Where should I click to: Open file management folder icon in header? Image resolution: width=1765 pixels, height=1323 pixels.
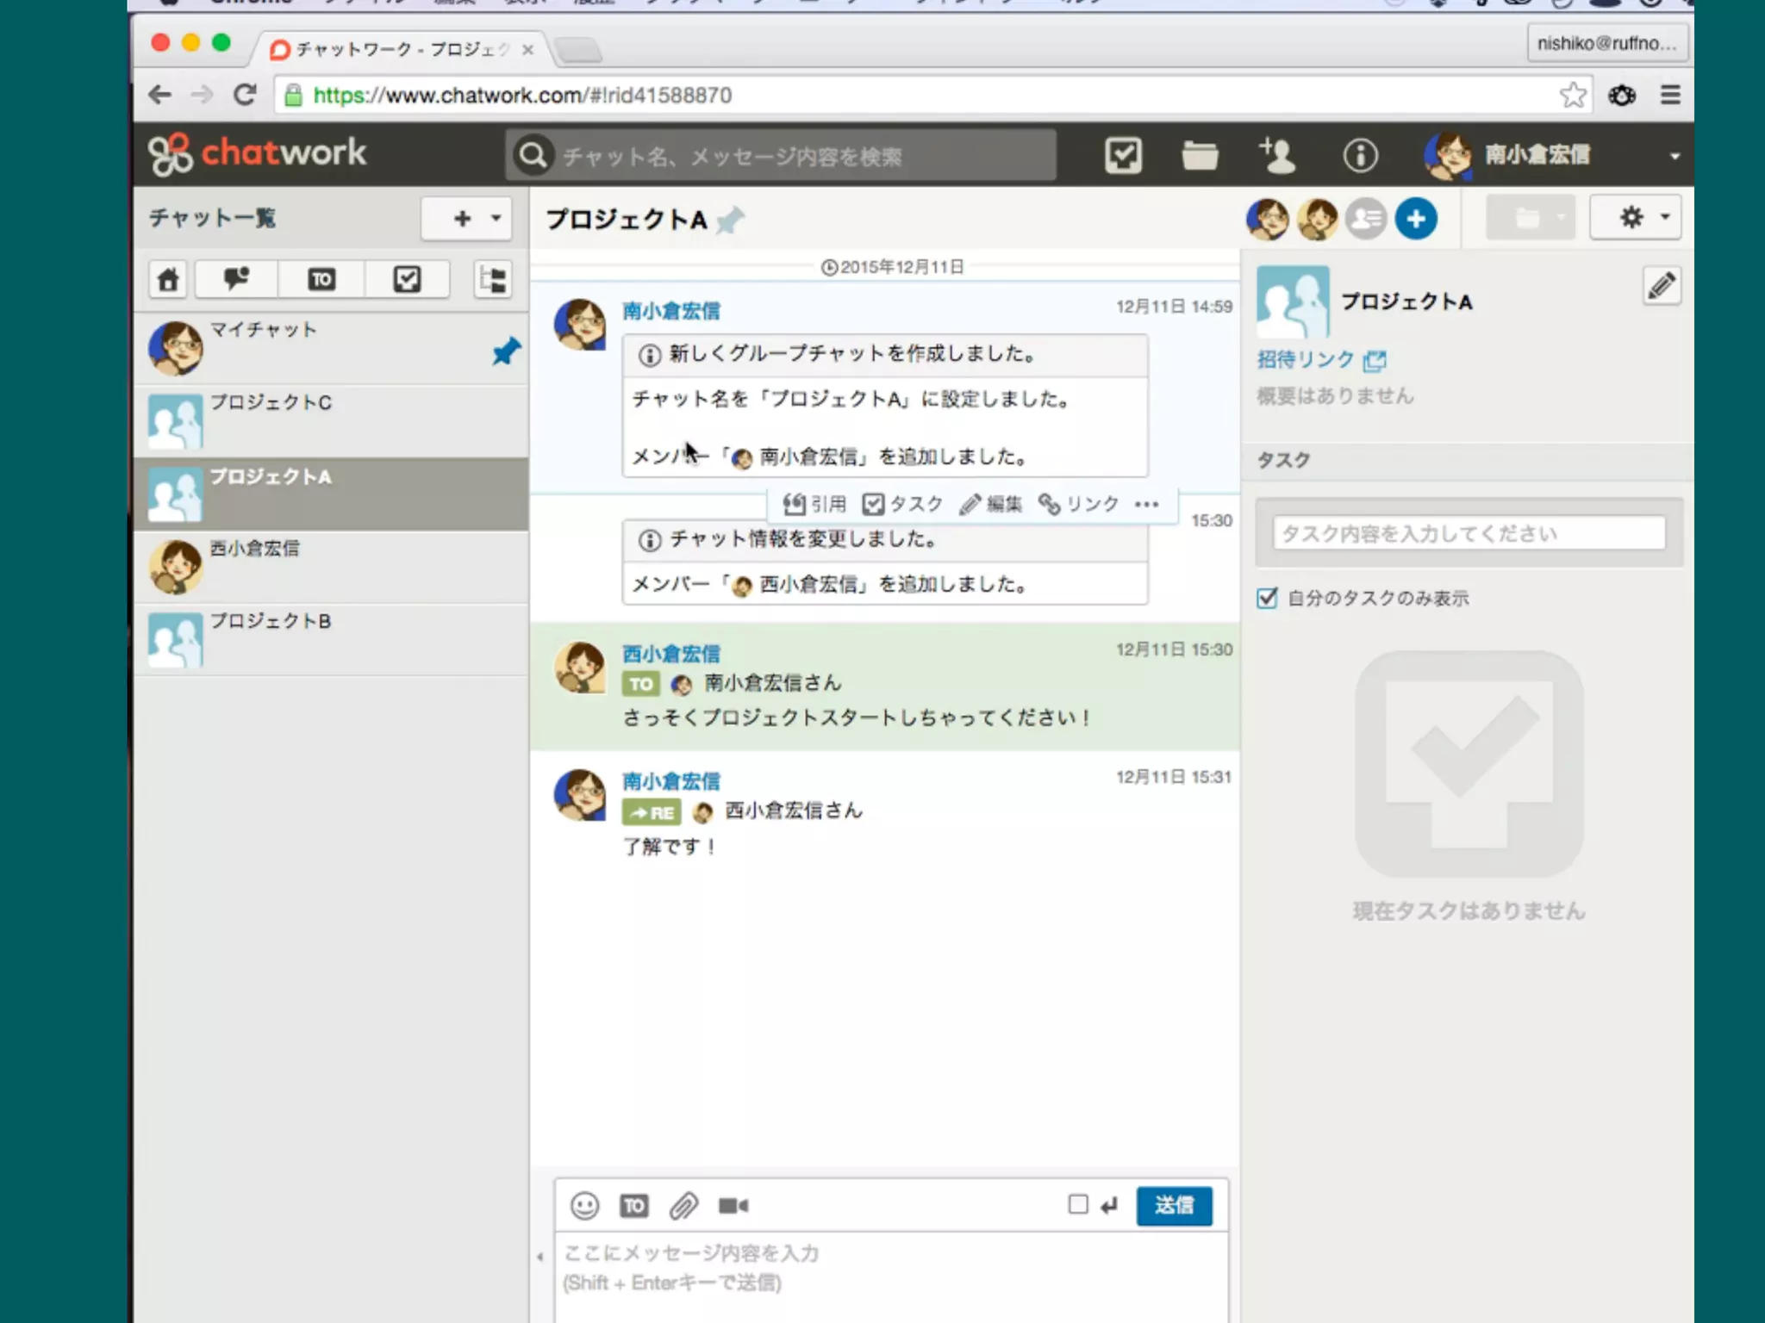tap(1199, 156)
